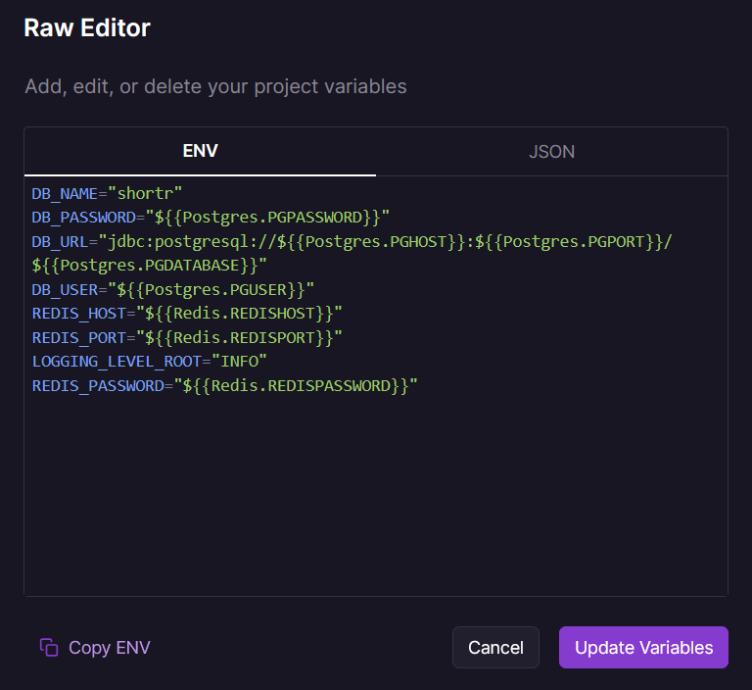This screenshot has width=752, height=690.
Task: Click the REDIS_PASSWORD variable line
Action: click(x=224, y=386)
